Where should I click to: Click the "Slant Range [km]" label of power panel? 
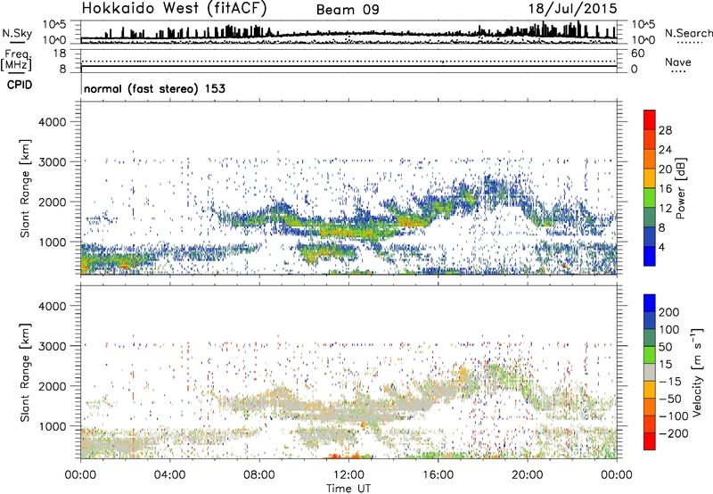(x=25, y=188)
